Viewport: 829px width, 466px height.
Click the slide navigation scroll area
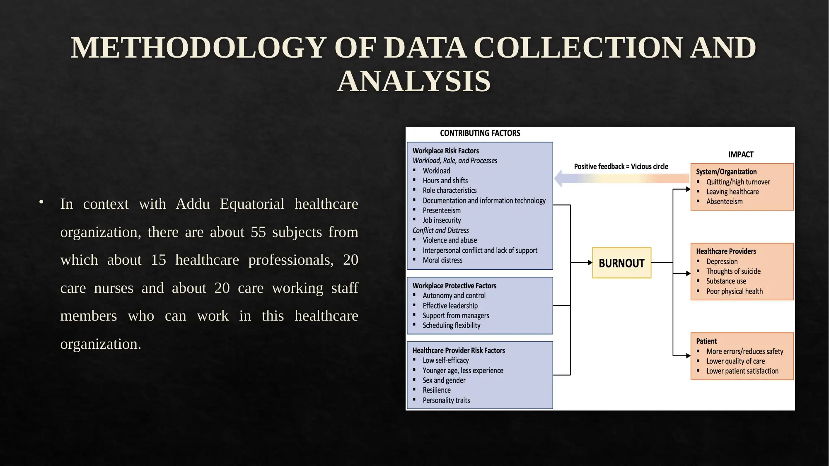click(414, 233)
